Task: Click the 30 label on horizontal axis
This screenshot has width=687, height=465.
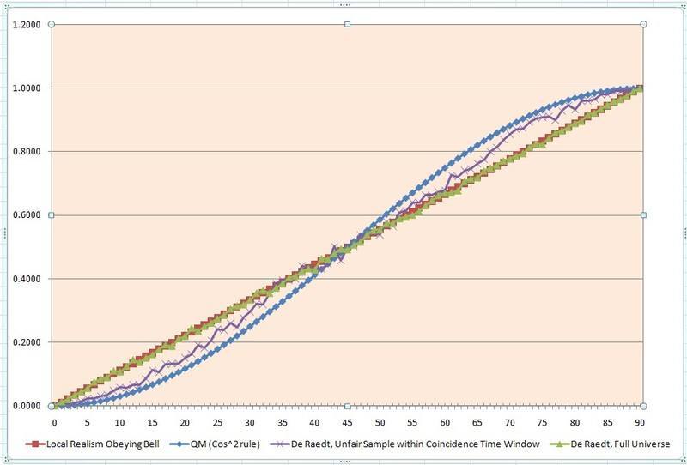Action: click(x=250, y=423)
